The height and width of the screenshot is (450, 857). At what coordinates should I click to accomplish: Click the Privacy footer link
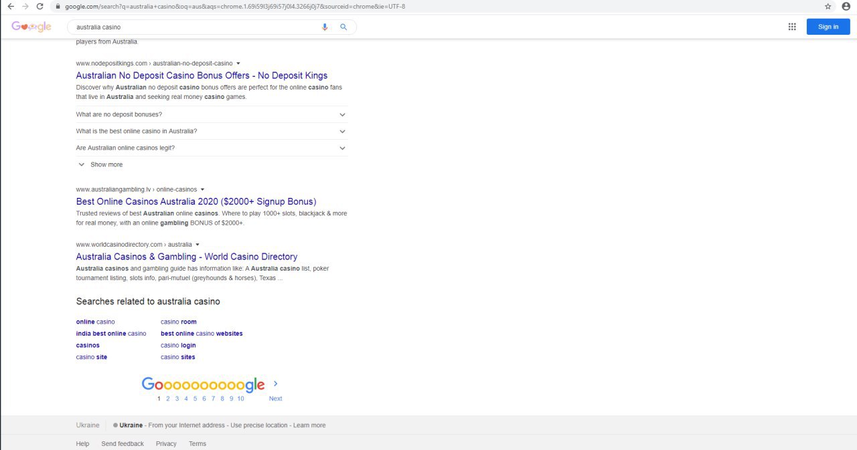tap(166, 444)
